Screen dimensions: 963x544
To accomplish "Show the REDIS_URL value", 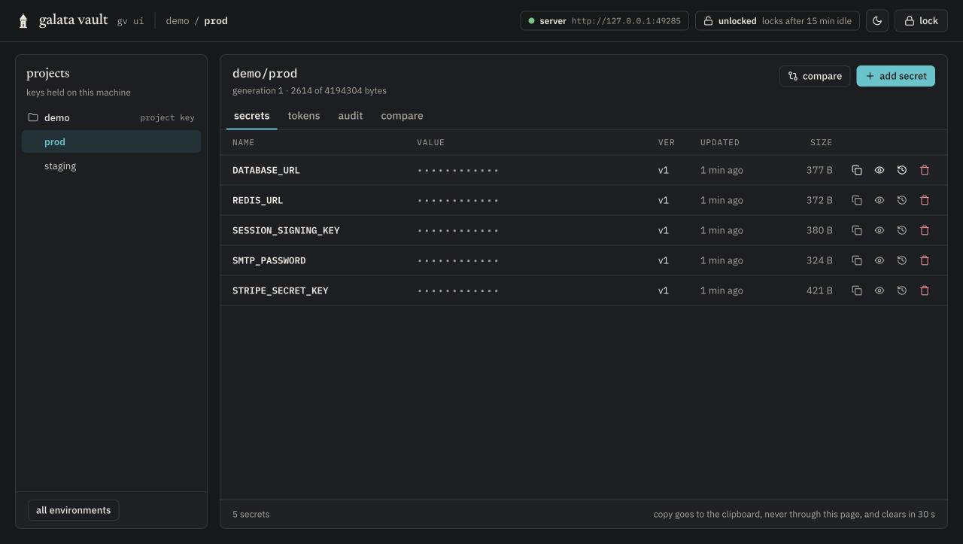I will [x=879, y=200].
